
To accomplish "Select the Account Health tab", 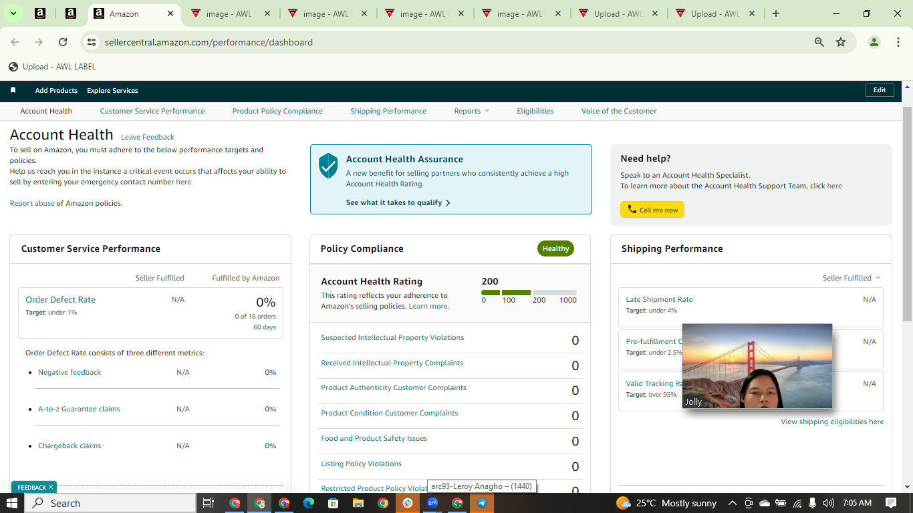I will pyautogui.click(x=46, y=111).
